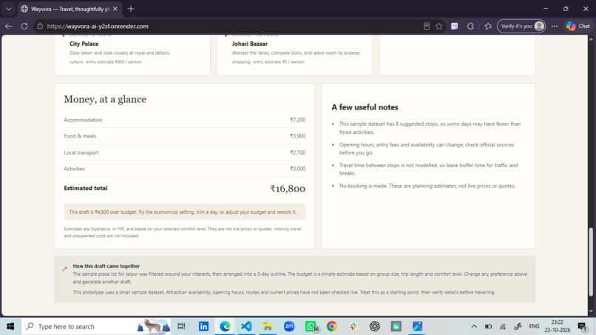596x335 pixels.
Task: Click the taskbar search box
Action: point(96,326)
